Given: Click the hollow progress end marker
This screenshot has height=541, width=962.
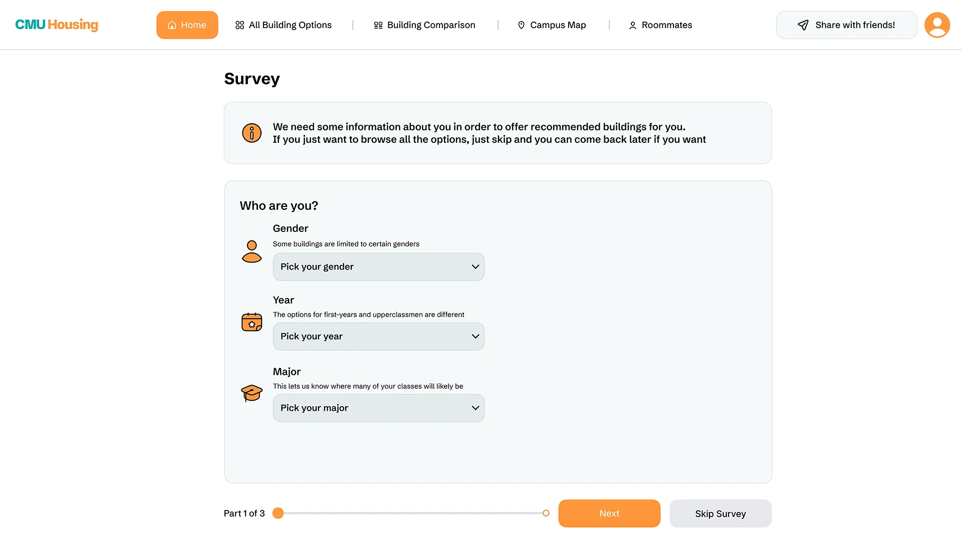Looking at the screenshot, I should click(546, 513).
